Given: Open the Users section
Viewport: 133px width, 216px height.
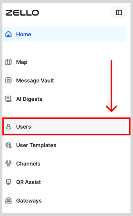Looking at the screenshot, I should coord(65,127).
